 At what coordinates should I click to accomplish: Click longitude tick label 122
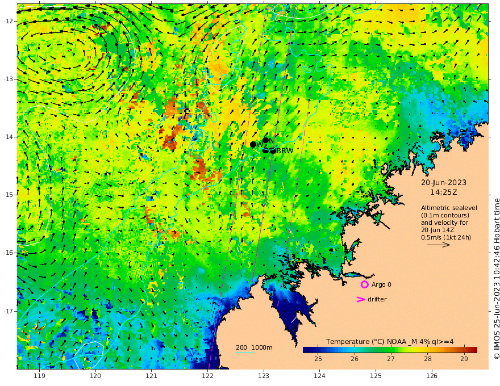point(207,376)
